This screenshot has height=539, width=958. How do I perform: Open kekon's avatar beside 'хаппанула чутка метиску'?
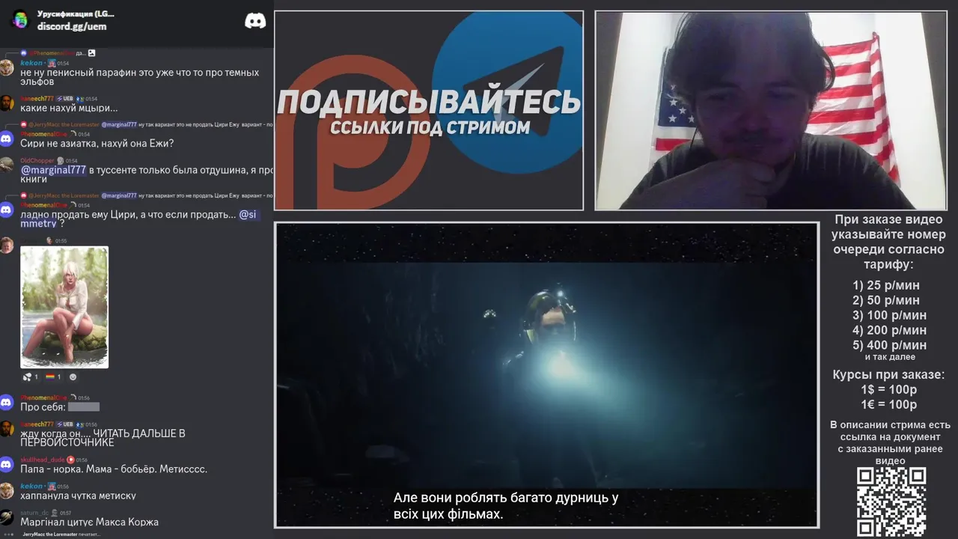point(7,491)
